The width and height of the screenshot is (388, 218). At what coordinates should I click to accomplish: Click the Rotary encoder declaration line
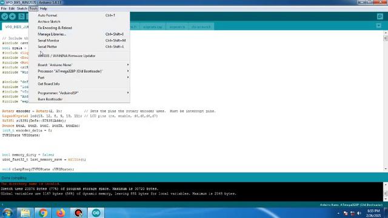pyautogui.click(x=109, y=111)
